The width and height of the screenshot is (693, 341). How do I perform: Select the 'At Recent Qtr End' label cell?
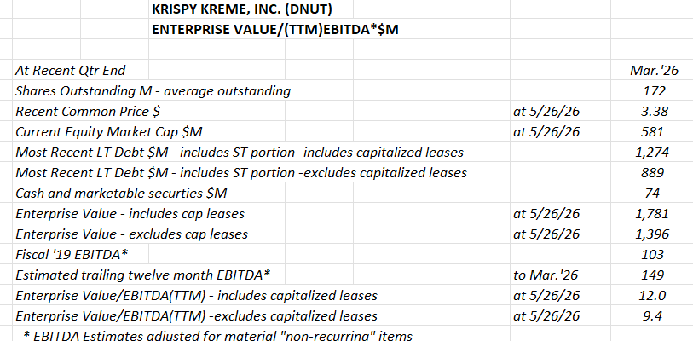click(71, 70)
